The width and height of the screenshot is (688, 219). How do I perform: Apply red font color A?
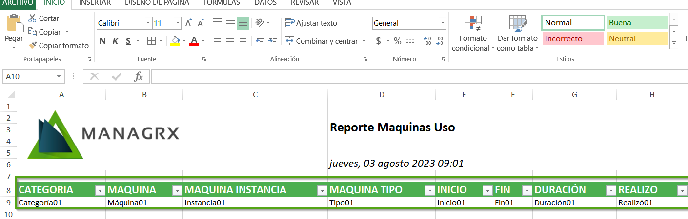pos(194,41)
